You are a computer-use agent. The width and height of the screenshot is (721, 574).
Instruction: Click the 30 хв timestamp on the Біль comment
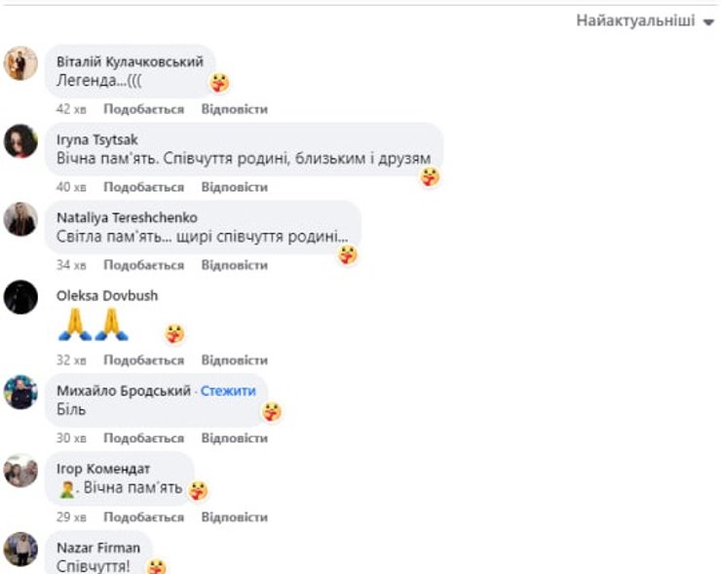[71, 439]
